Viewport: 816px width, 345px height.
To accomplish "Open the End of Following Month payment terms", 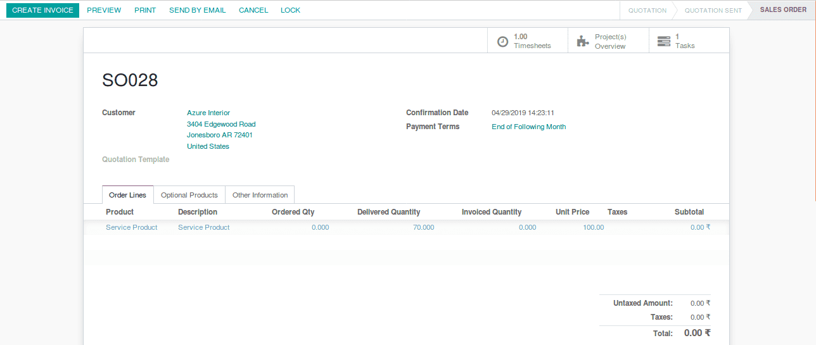I will (x=529, y=127).
